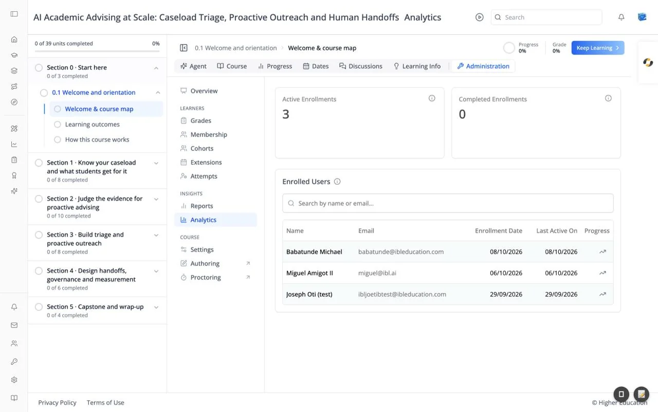
Task: Toggle the sidebar panel icon at top-left
Action: click(x=14, y=14)
